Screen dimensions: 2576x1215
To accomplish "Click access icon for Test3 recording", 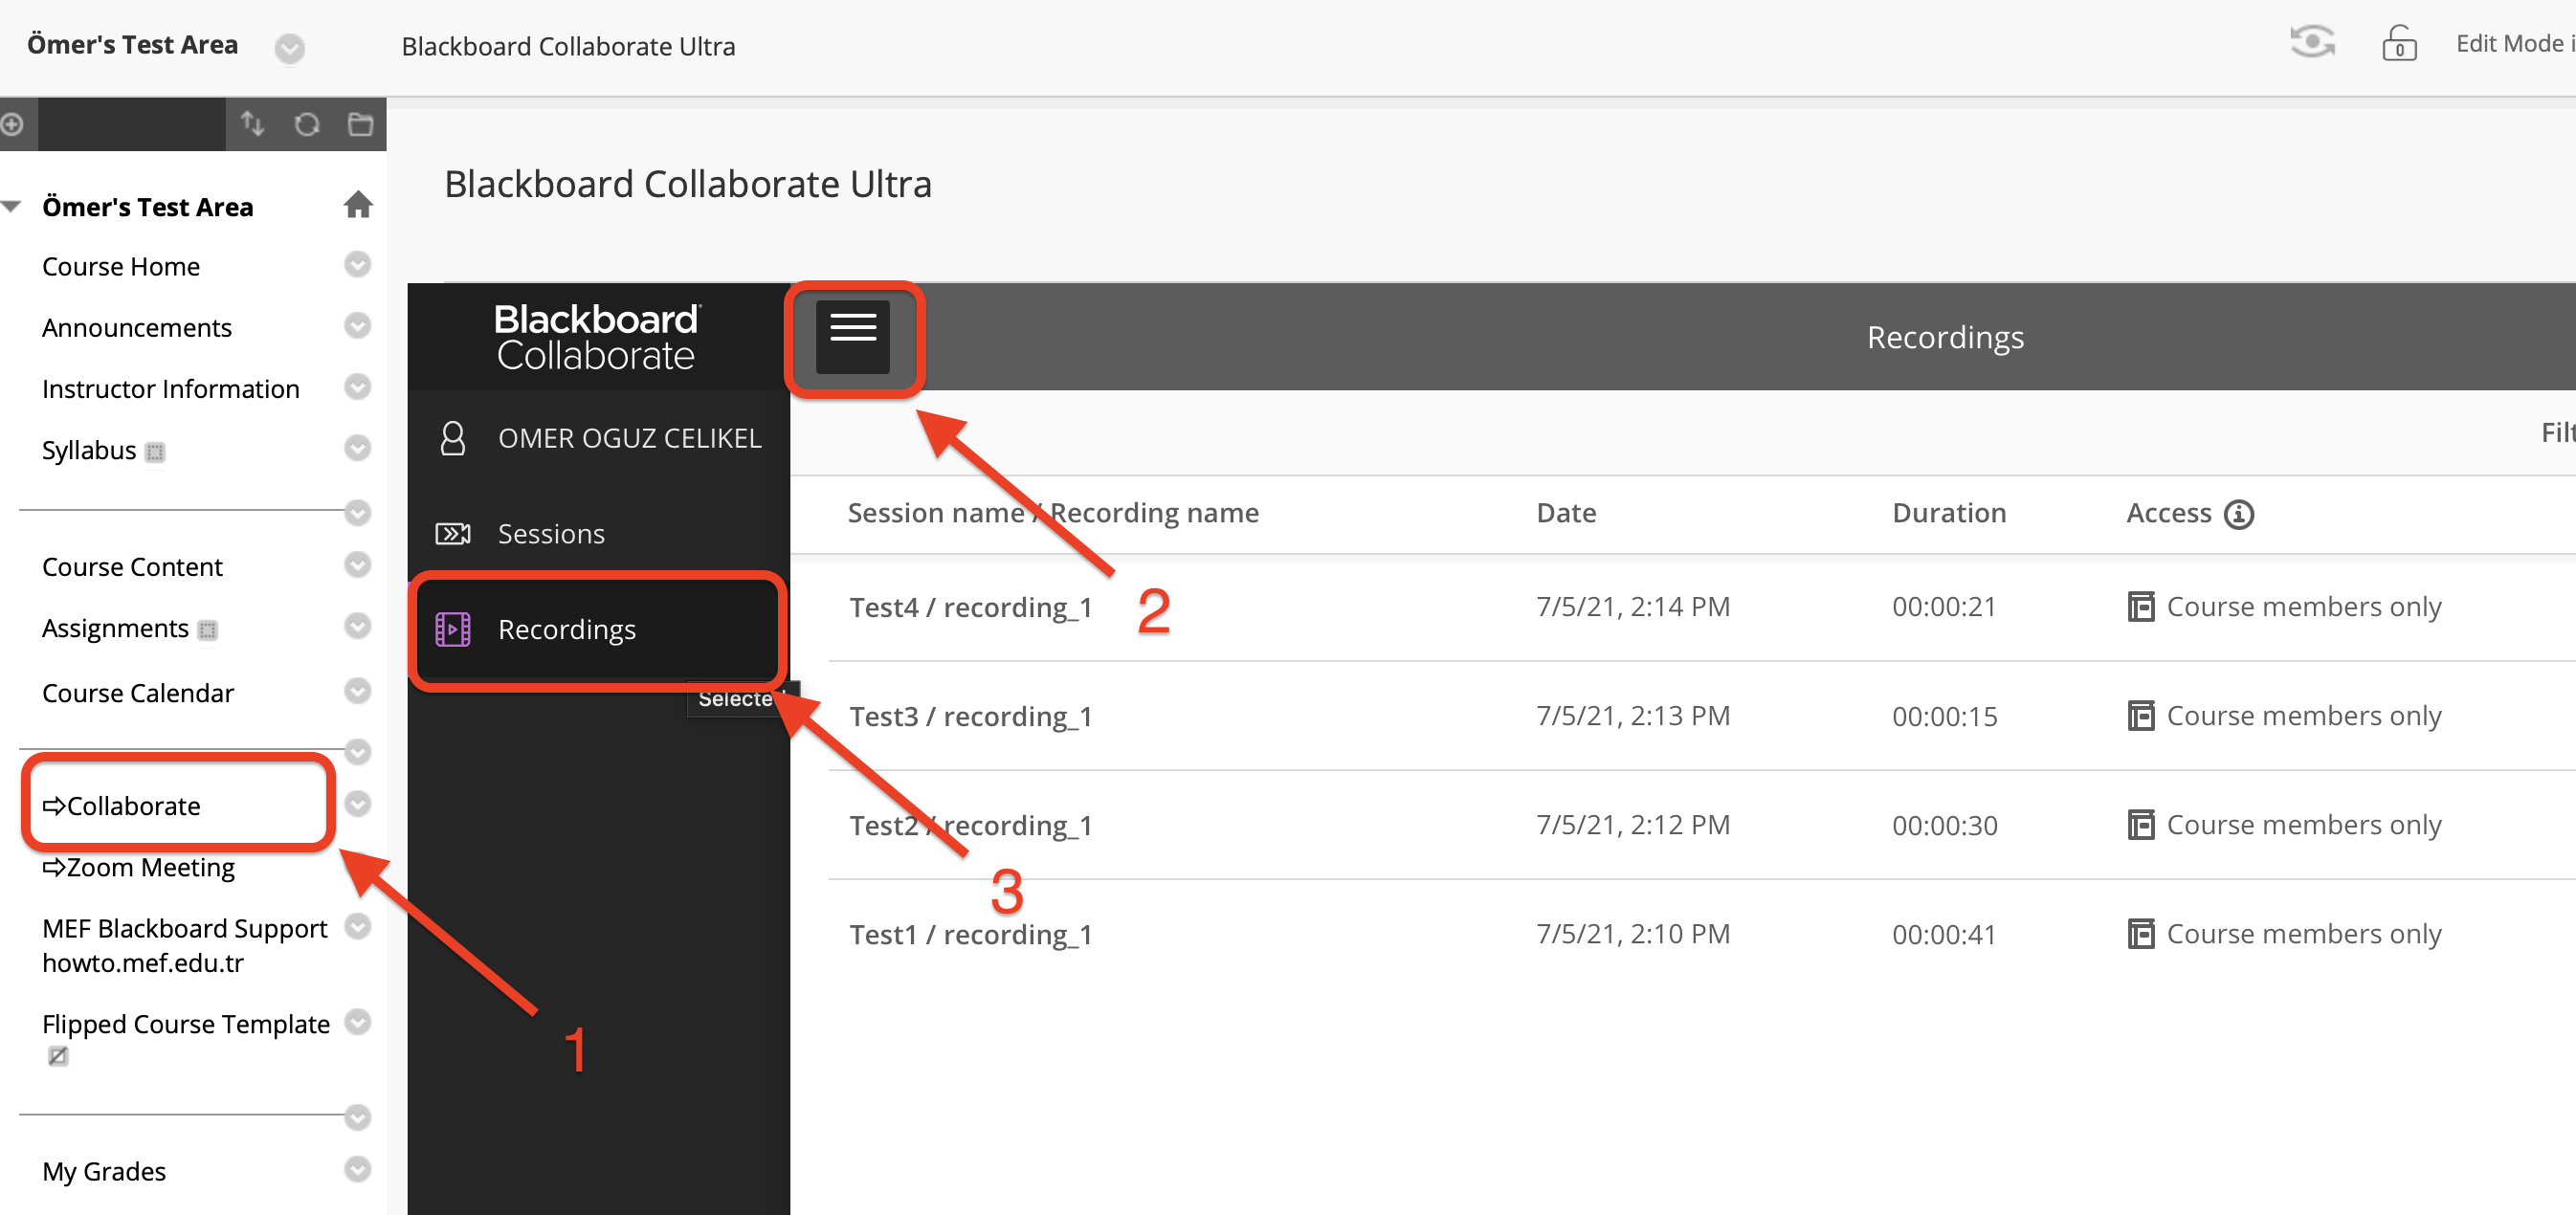I will 2141,716.
